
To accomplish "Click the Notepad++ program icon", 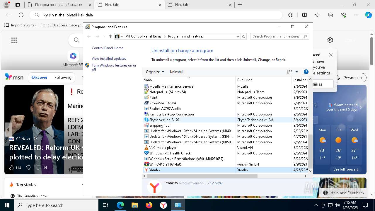I will pyautogui.click(x=146, y=92).
